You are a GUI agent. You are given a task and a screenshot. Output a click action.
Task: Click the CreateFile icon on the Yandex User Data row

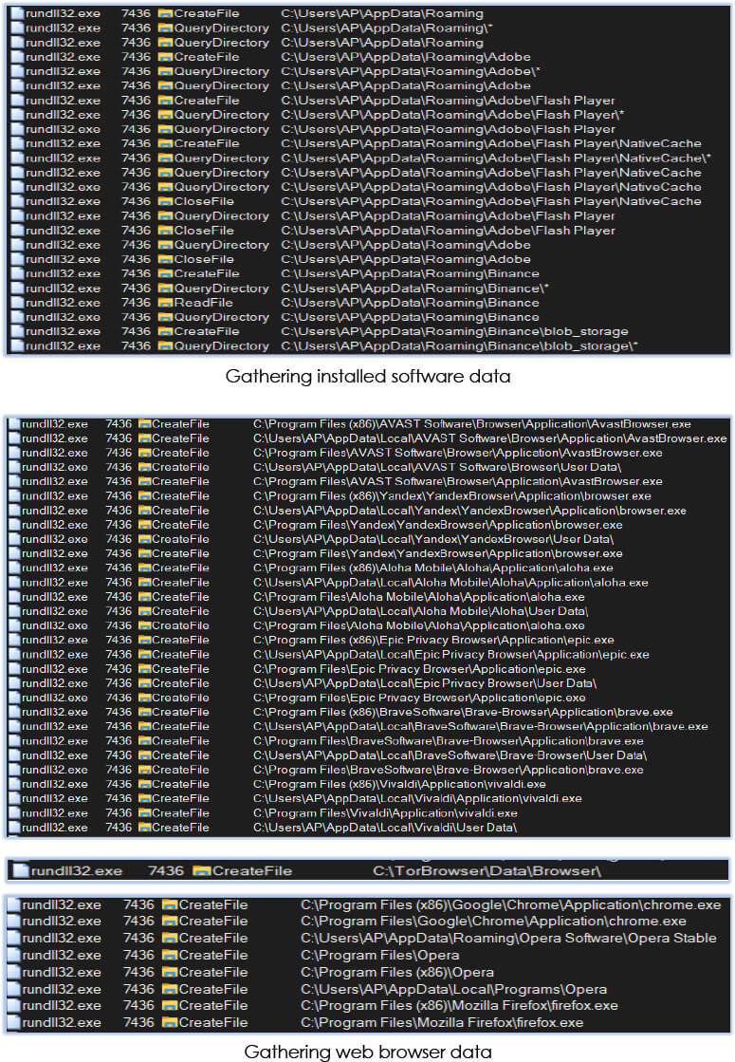tap(144, 539)
